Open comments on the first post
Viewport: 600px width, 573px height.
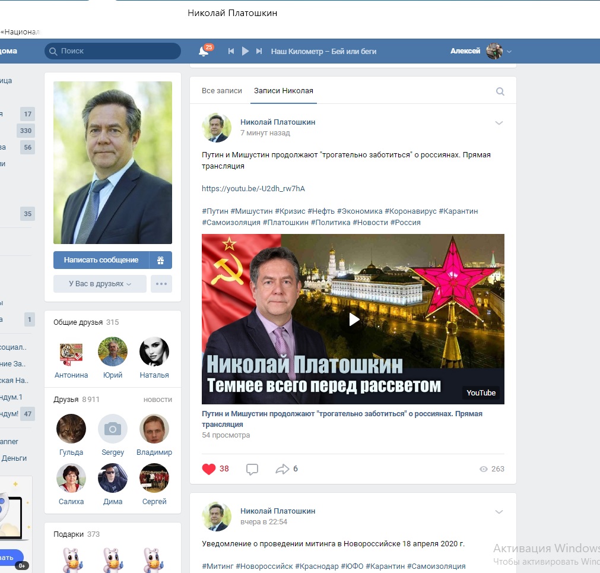[252, 469]
